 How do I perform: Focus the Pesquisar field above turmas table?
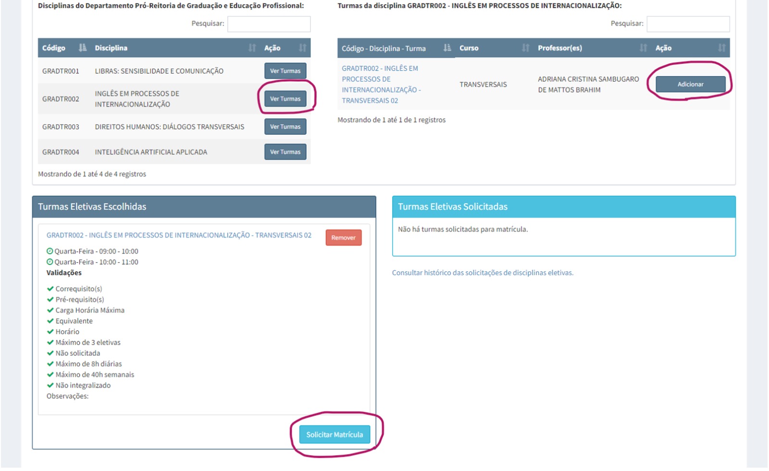click(x=688, y=24)
